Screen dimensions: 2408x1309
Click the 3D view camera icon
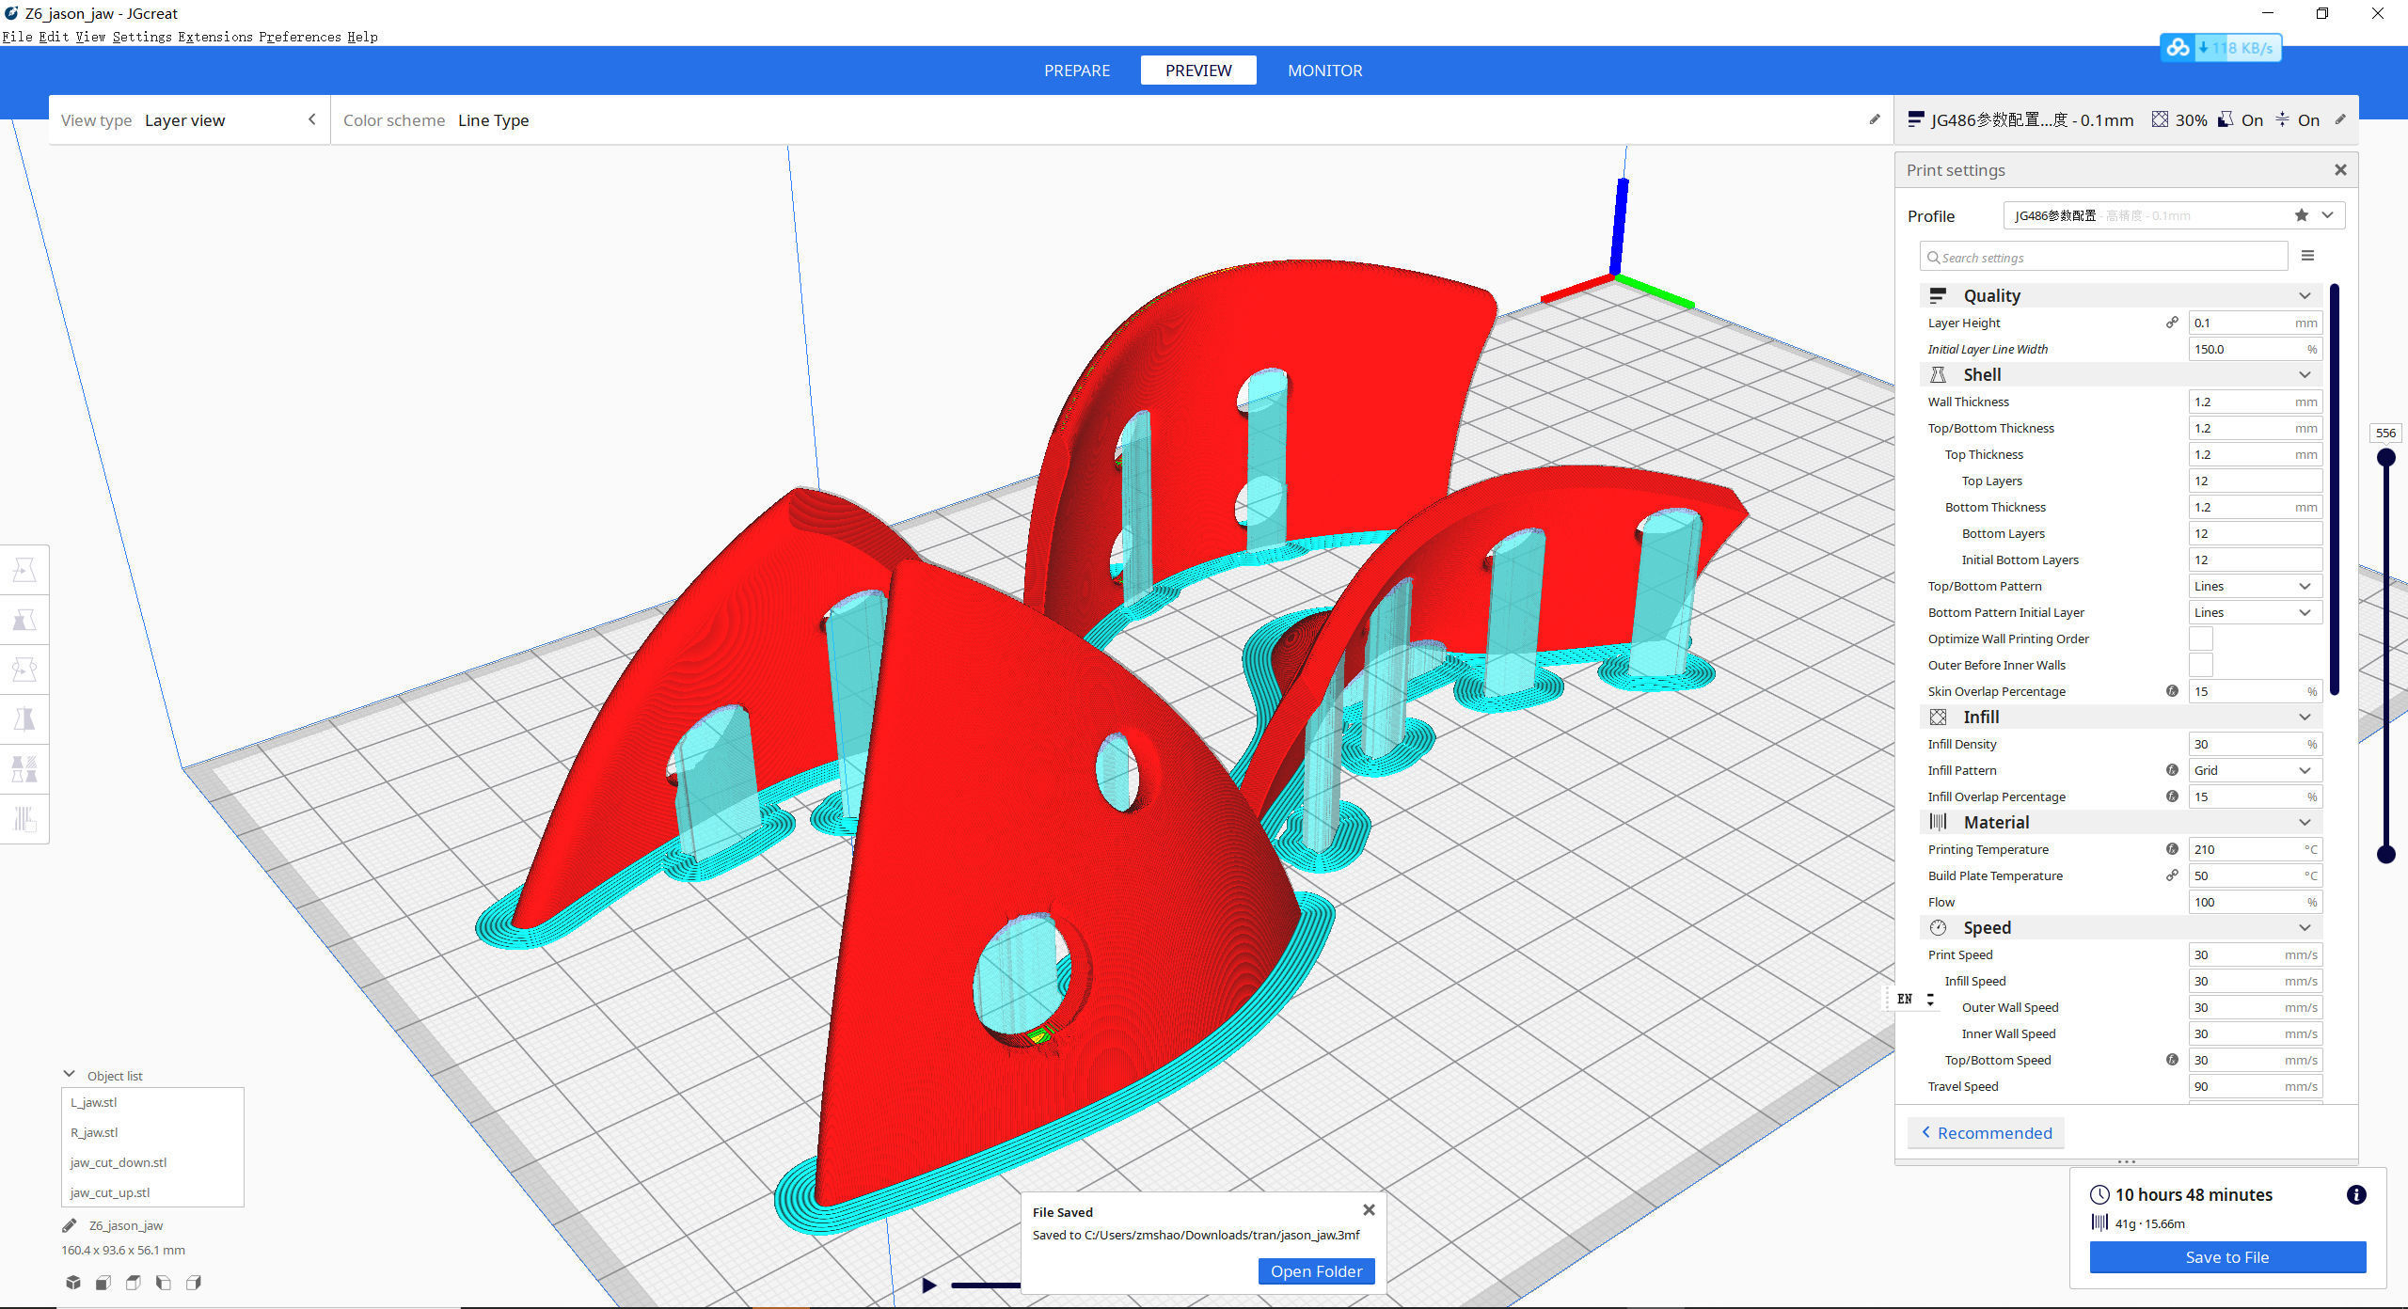click(x=73, y=1283)
